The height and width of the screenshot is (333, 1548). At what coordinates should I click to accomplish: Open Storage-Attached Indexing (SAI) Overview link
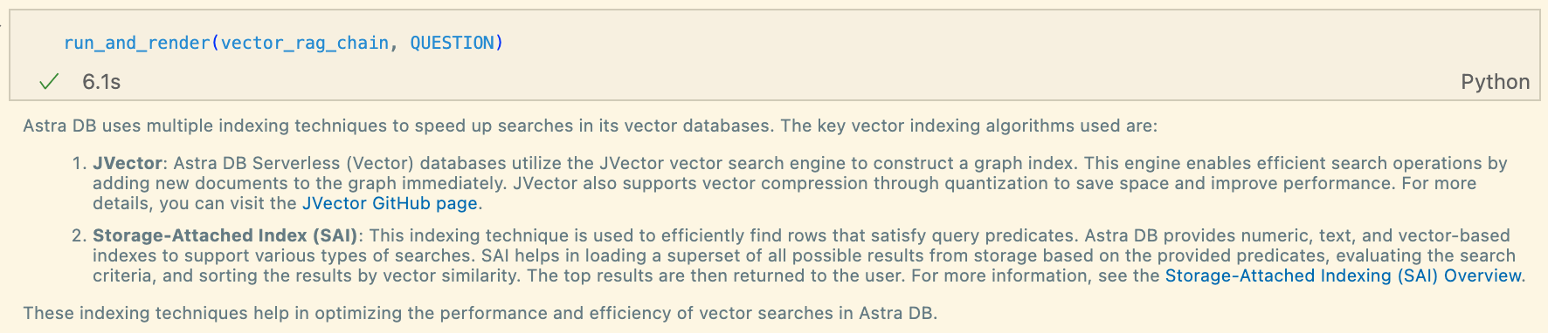tap(1344, 275)
